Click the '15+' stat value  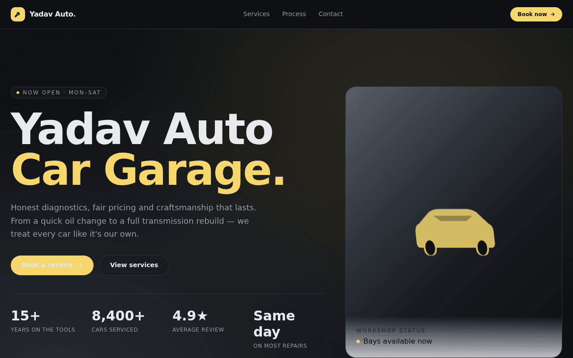tap(26, 316)
